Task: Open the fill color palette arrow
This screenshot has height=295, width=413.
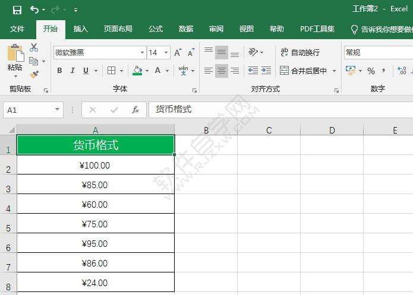Action: point(147,71)
